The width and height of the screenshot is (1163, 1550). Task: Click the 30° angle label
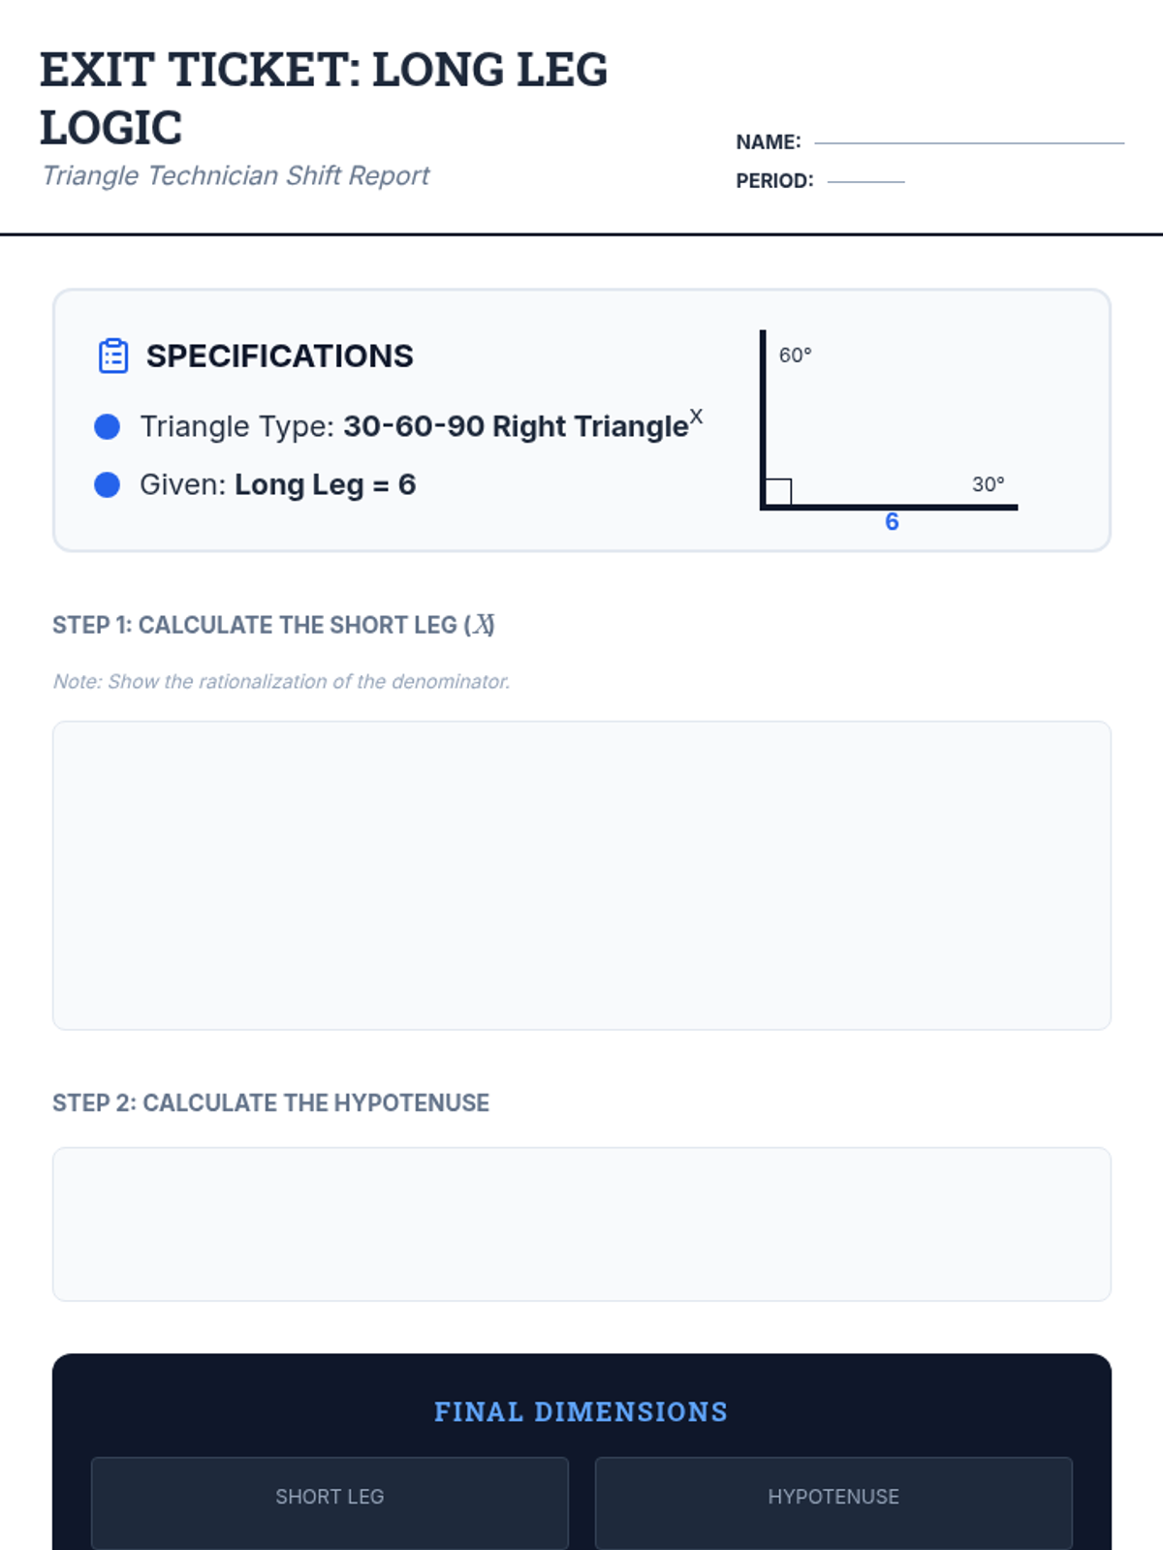988,484
